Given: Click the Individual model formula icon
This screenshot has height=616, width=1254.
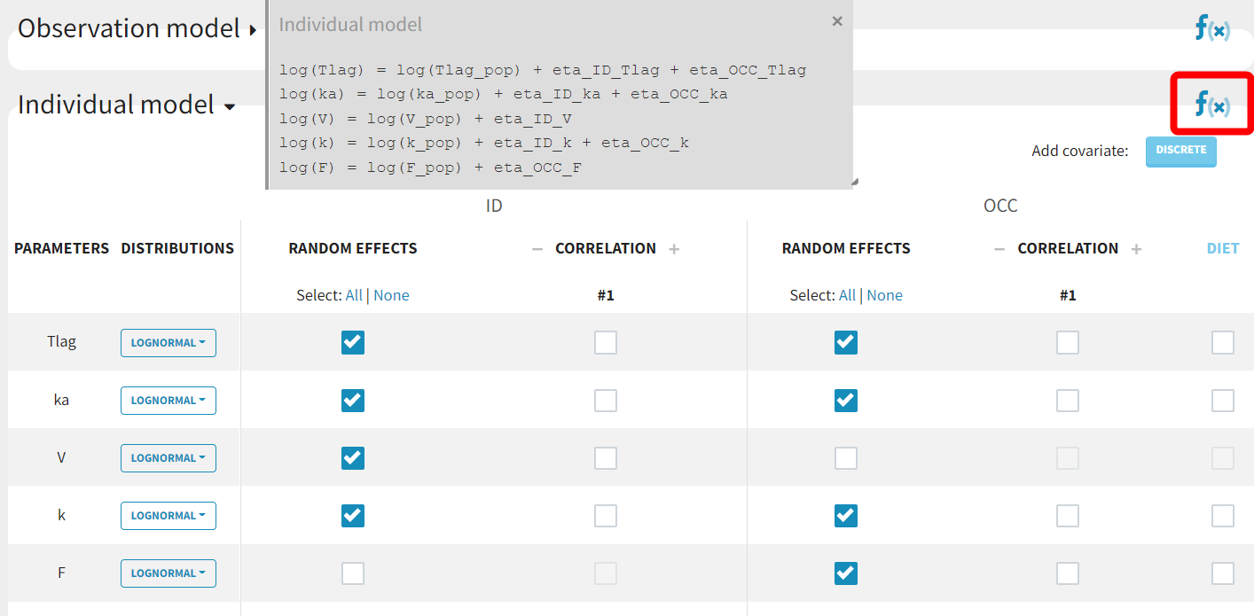Looking at the screenshot, I should 1211,105.
